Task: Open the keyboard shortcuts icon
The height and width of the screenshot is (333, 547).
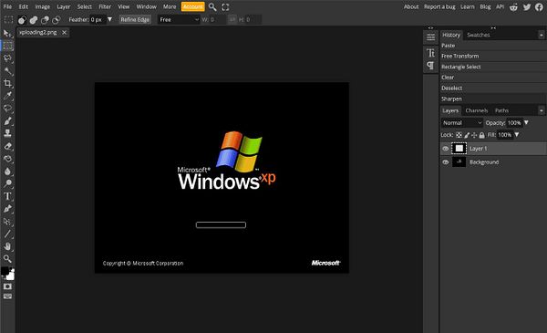Action: click(7, 297)
